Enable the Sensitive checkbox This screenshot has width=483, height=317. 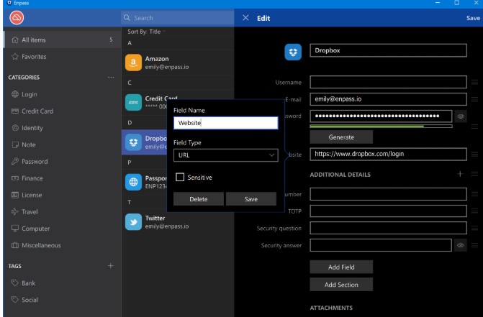point(180,178)
